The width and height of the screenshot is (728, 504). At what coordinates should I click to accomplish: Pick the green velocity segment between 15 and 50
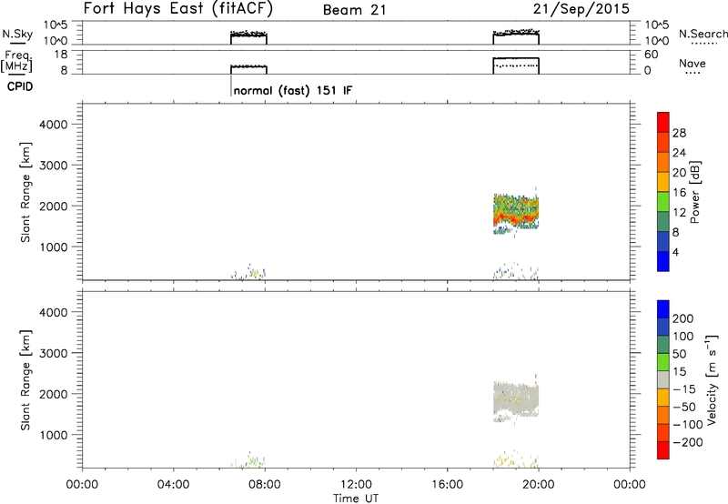click(x=663, y=362)
